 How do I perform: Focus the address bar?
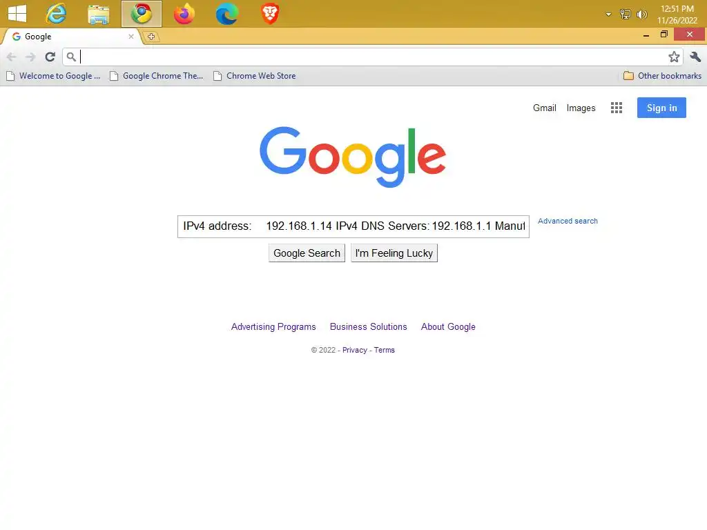click(372, 57)
